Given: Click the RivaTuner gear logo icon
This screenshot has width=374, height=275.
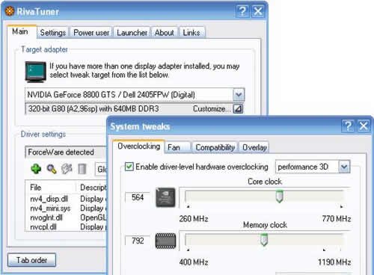Looking at the screenshot, I should [x=10, y=11].
